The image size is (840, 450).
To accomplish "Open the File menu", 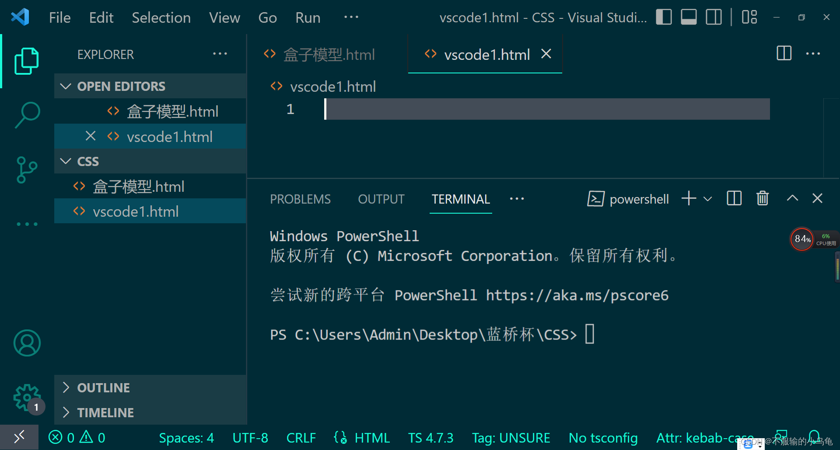I will (59, 17).
